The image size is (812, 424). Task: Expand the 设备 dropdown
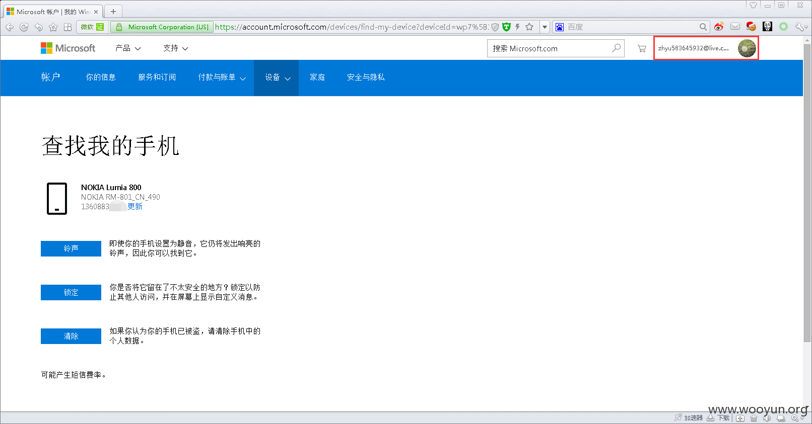pos(277,77)
